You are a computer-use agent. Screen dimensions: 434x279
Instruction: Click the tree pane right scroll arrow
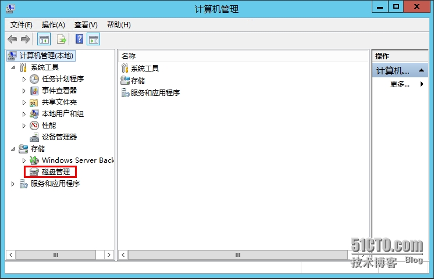109,255
